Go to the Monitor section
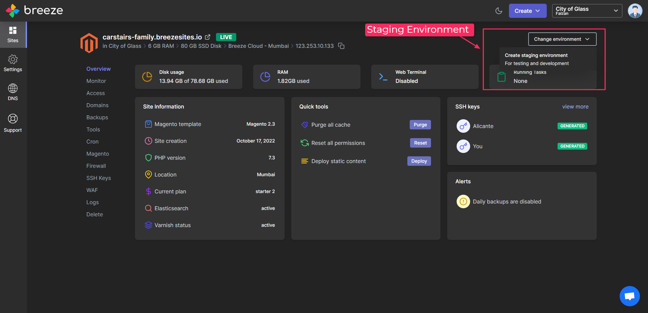Image resolution: width=648 pixels, height=313 pixels. [96, 81]
